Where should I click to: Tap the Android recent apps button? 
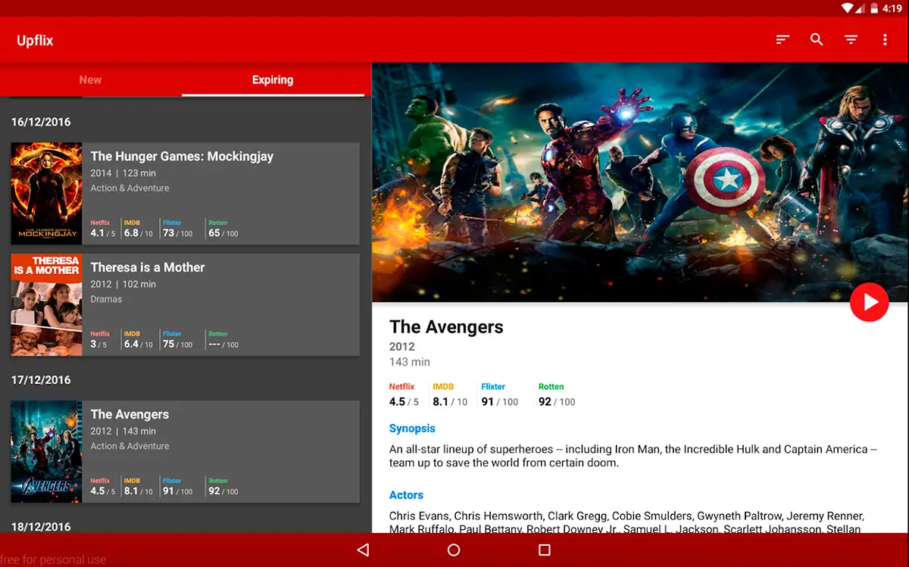point(544,550)
